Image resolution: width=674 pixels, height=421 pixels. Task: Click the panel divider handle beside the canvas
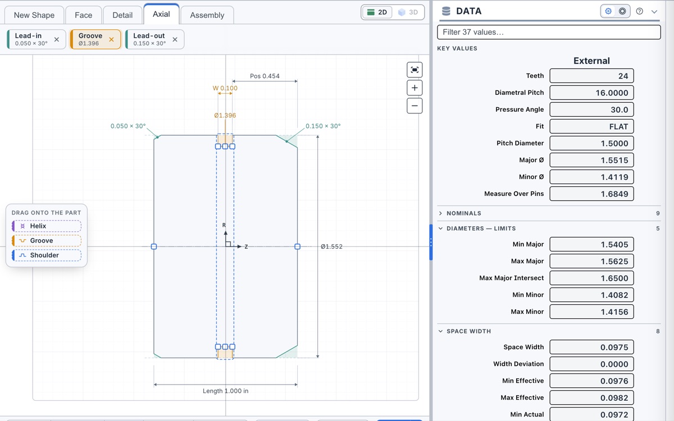pyautogui.click(x=431, y=242)
